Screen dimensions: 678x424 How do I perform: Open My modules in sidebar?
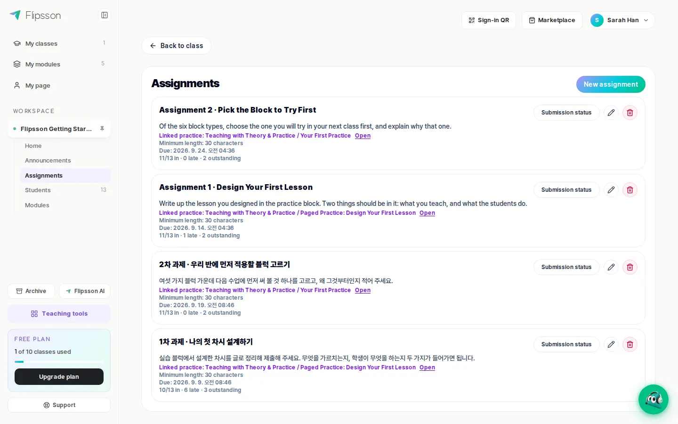coord(59,65)
